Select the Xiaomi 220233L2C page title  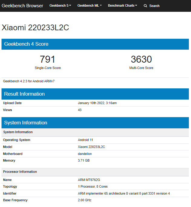tap(35, 28)
